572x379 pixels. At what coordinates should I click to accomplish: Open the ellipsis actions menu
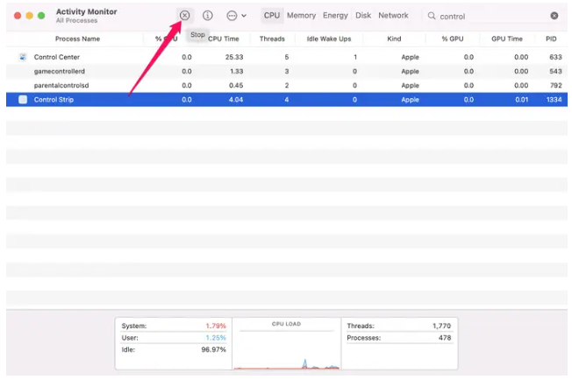236,15
